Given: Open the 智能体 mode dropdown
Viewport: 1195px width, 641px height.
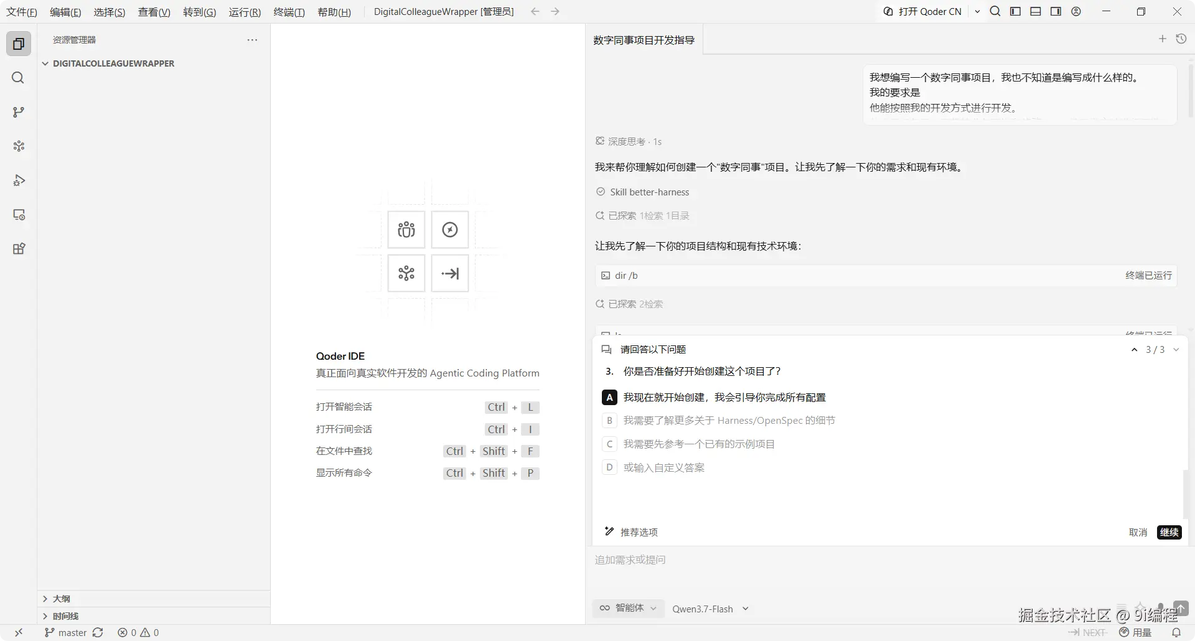Looking at the screenshot, I should coord(628,608).
